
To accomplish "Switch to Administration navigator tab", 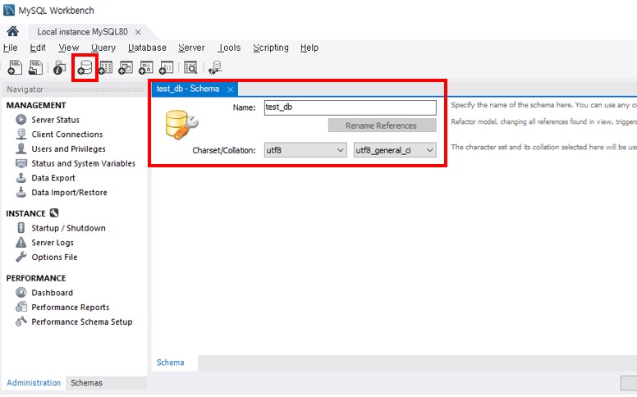I will pos(34,383).
